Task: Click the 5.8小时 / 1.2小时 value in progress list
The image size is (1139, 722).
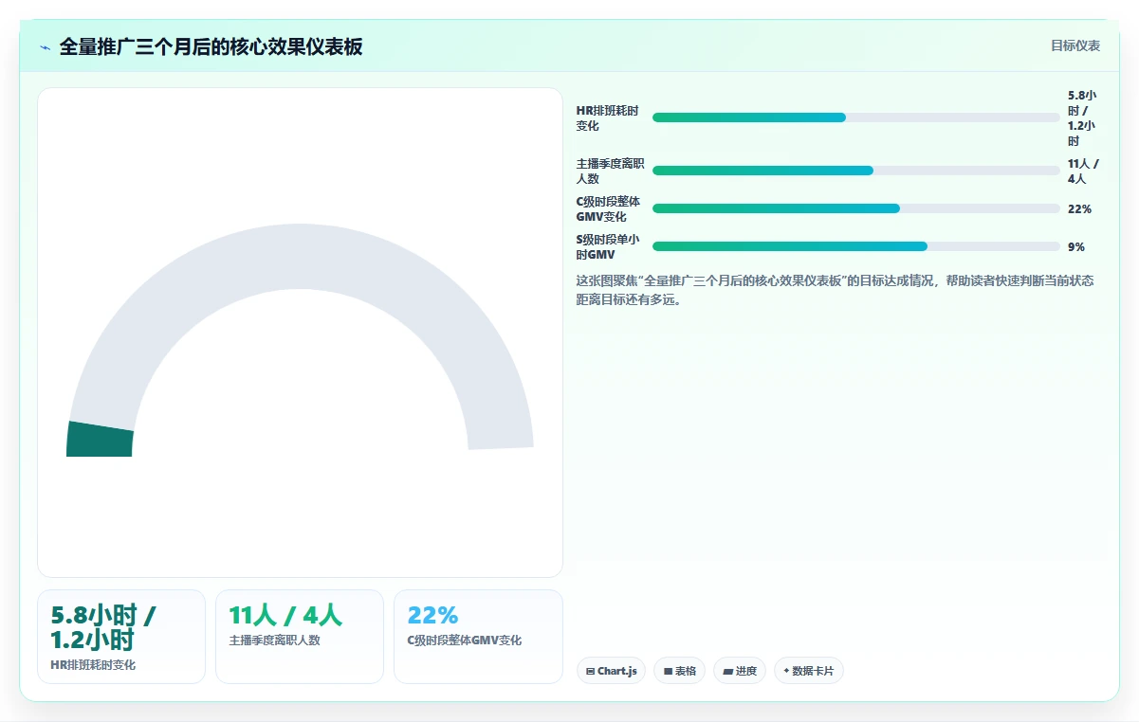Action: tap(1082, 117)
